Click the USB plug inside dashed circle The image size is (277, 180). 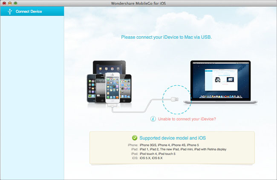(175, 99)
